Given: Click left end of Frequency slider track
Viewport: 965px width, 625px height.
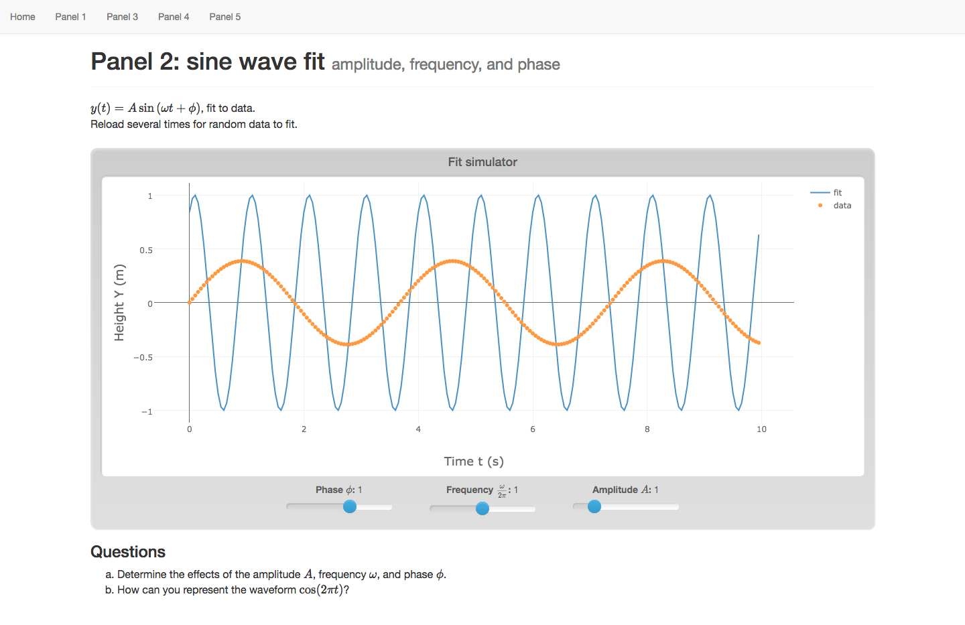Looking at the screenshot, I should (x=433, y=508).
